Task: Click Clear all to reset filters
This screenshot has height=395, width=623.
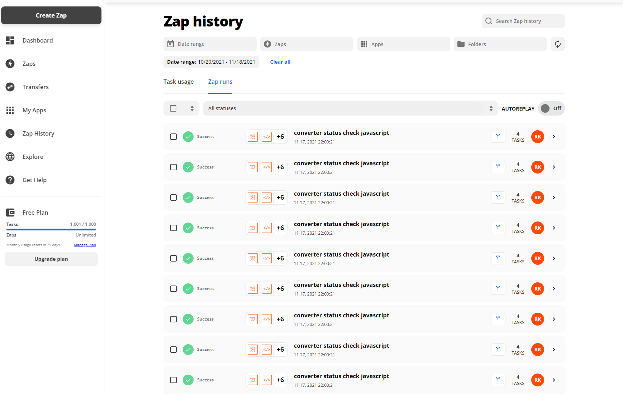Action: (x=280, y=62)
